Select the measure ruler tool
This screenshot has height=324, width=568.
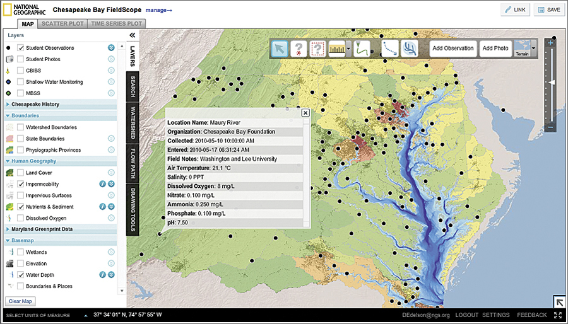(x=336, y=49)
